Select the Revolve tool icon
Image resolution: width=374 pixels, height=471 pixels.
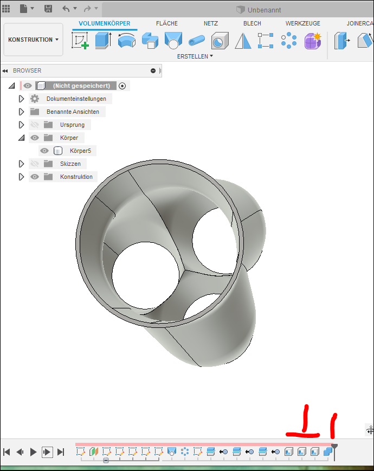(x=126, y=41)
